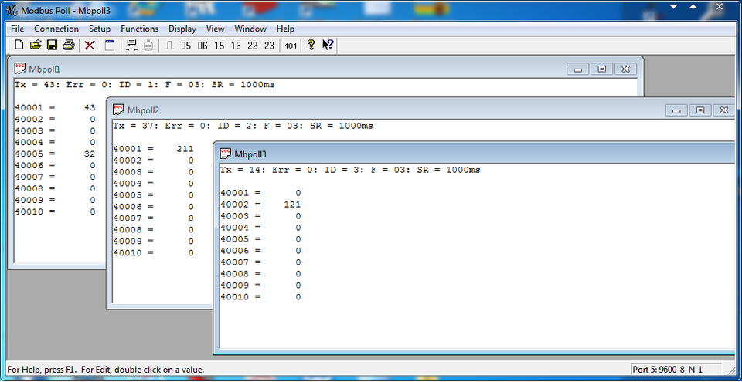Click the 22 mask write toolbar button

pos(253,46)
